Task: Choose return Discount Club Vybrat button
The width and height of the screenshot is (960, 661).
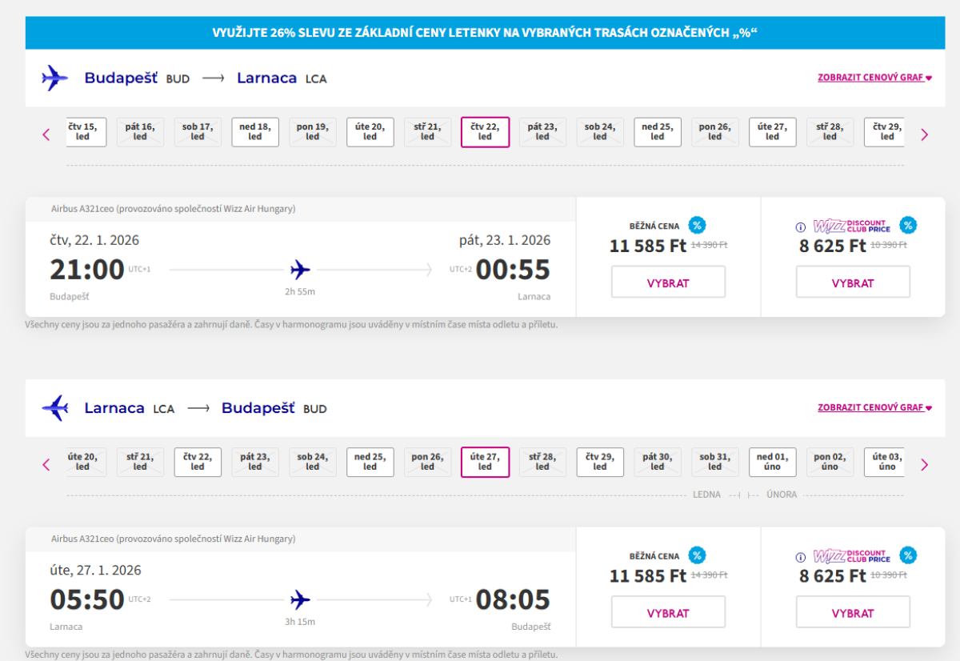Action: (x=853, y=613)
